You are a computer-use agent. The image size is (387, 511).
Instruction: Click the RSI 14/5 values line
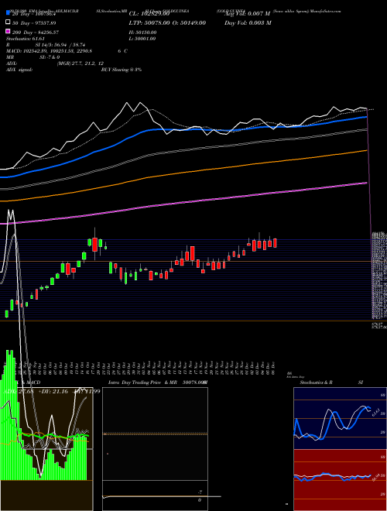click(x=46, y=45)
